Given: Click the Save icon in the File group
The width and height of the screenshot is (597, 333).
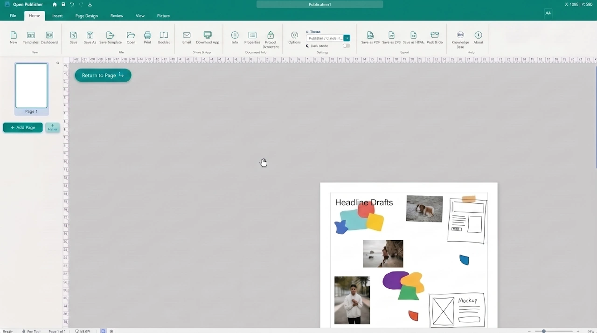Looking at the screenshot, I should click(74, 38).
